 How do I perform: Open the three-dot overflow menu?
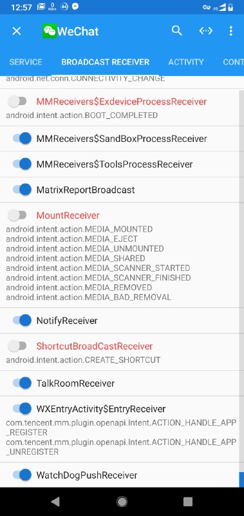231,31
